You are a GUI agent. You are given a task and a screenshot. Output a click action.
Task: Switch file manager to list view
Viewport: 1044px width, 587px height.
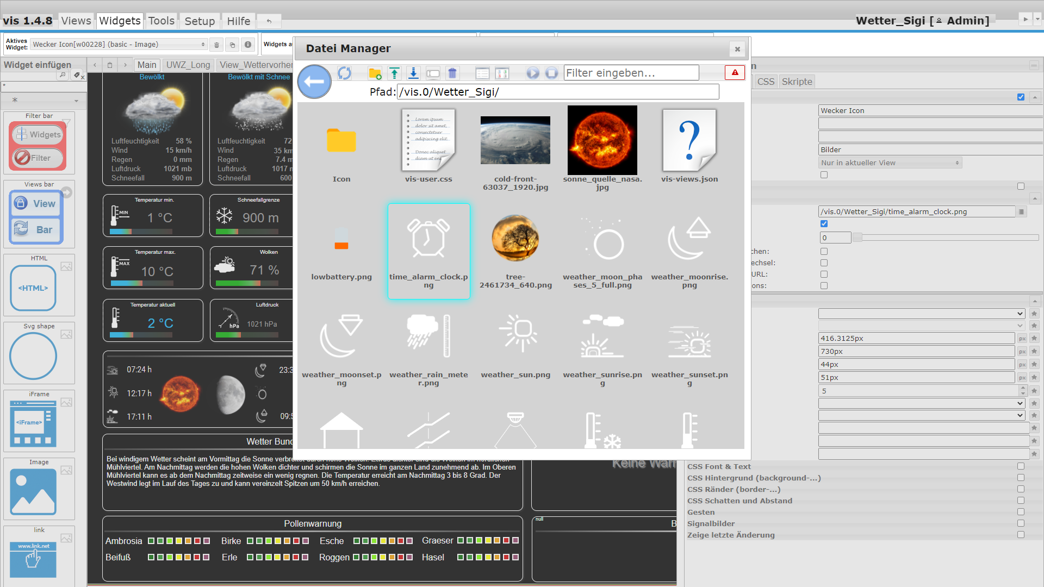[482, 73]
